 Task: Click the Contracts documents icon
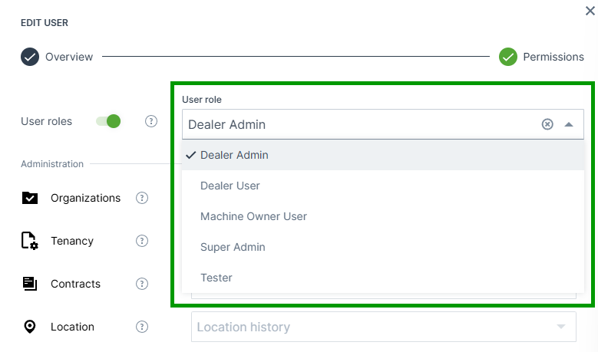point(30,284)
